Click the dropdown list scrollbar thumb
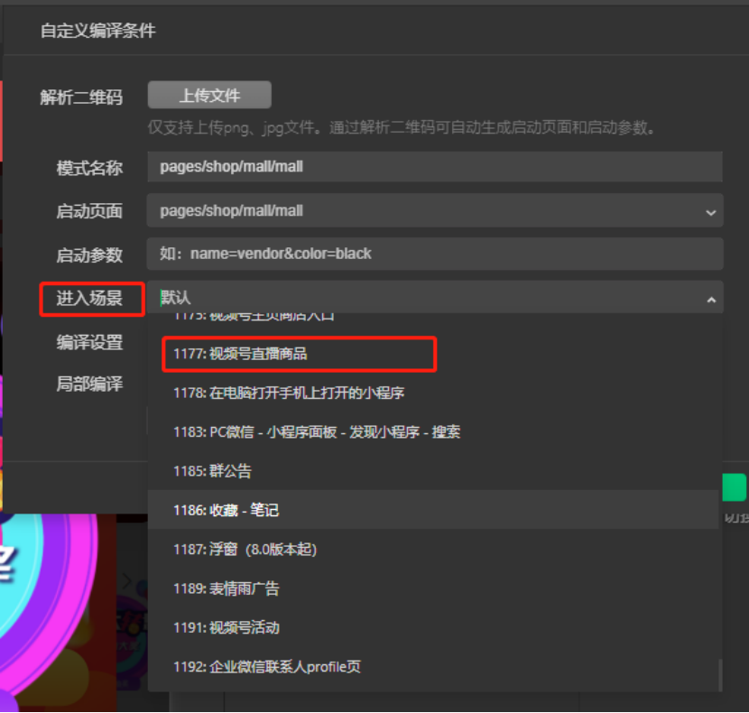Image resolution: width=749 pixels, height=713 pixels. pos(720,675)
